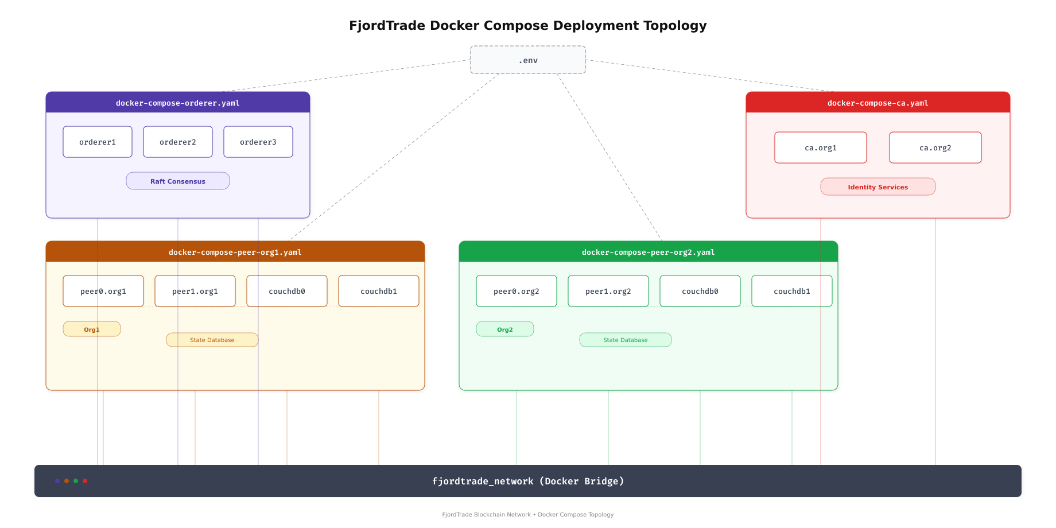
Task: Toggle the Org1 badge
Action: (91, 329)
